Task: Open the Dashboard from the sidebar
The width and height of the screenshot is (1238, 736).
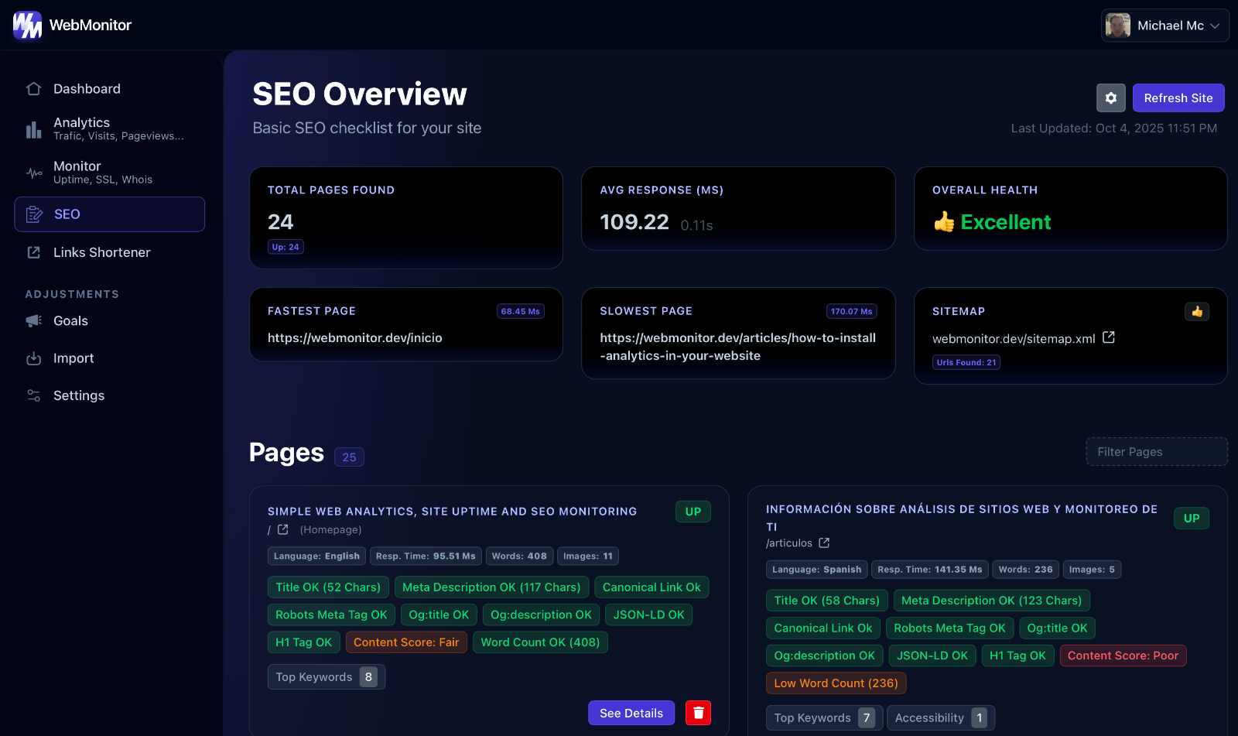Action: 86,88
